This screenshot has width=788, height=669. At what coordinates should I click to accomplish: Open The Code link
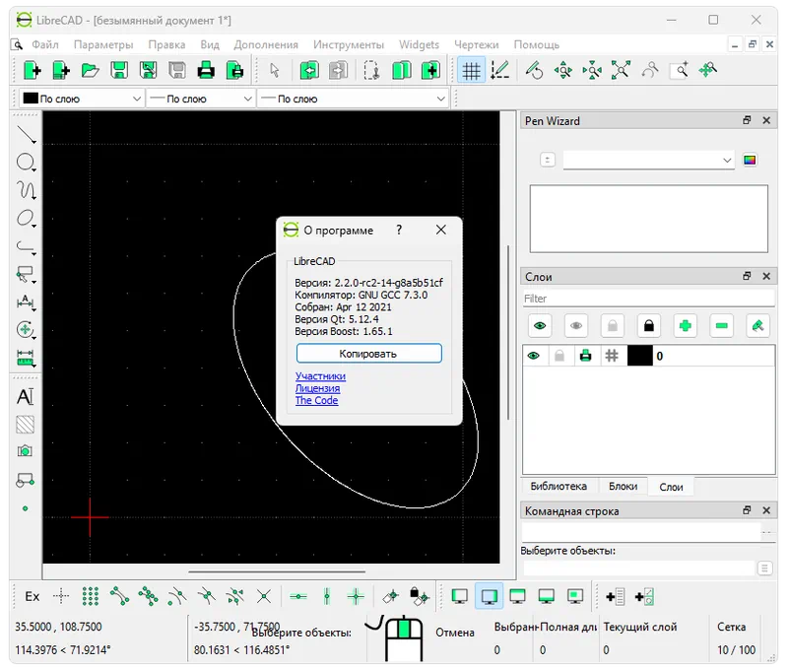[316, 400]
